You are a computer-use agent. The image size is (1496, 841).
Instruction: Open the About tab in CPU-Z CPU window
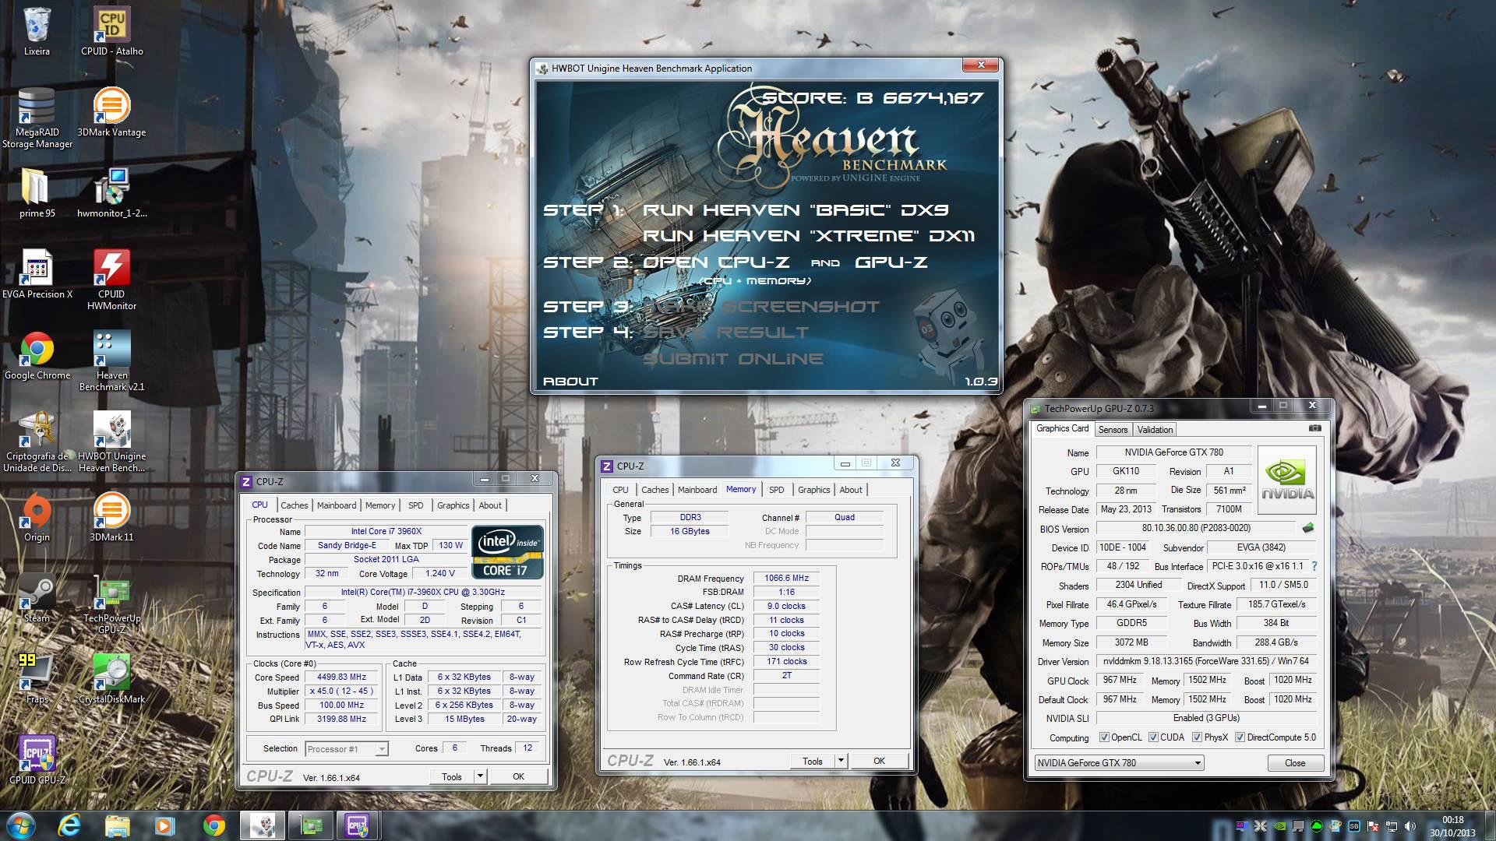(x=490, y=505)
